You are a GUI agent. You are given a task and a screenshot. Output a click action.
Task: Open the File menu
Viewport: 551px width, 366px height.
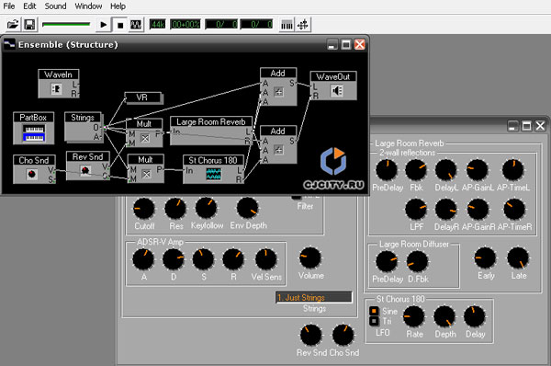9,6
